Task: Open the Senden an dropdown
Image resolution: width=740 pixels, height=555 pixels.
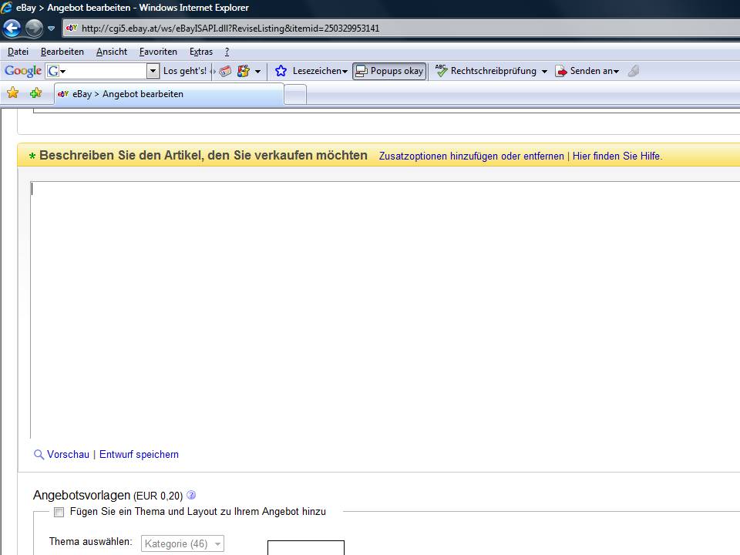Action: click(587, 71)
